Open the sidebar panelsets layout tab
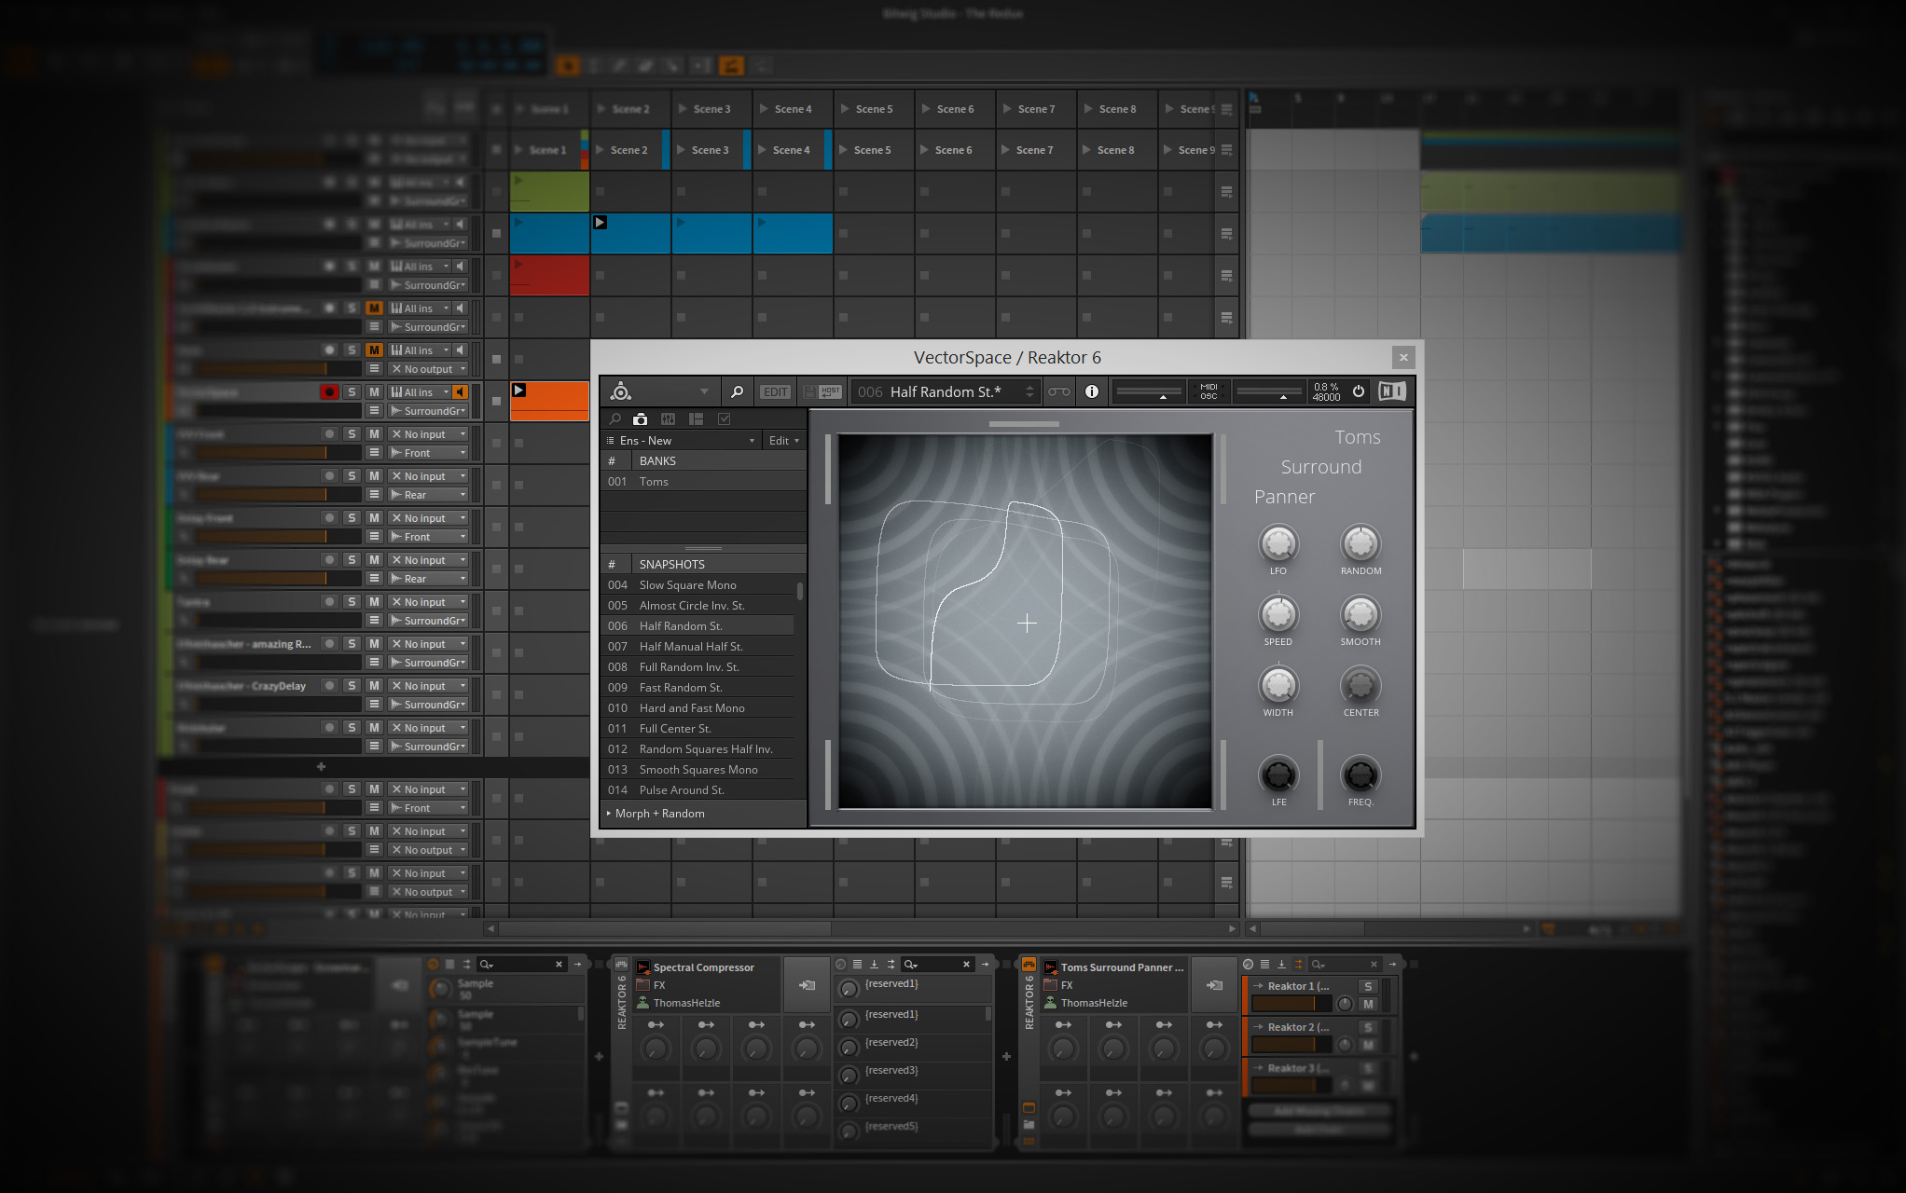1906x1193 pixels. coord(696,419)
